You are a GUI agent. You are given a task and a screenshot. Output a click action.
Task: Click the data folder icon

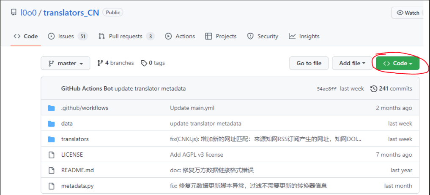[52, 123]
